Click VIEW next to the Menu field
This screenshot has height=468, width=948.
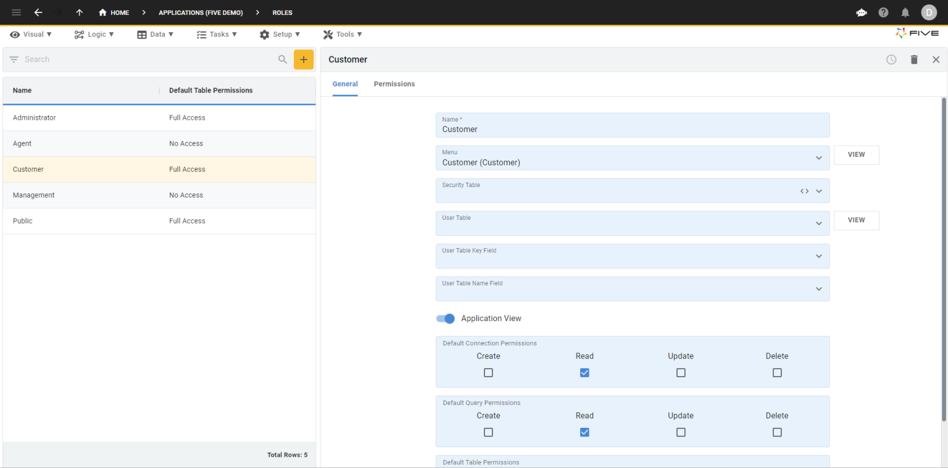click(x=856, y=155)
